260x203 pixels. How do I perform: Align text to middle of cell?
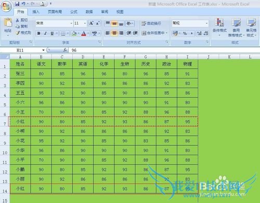[114, 23]
